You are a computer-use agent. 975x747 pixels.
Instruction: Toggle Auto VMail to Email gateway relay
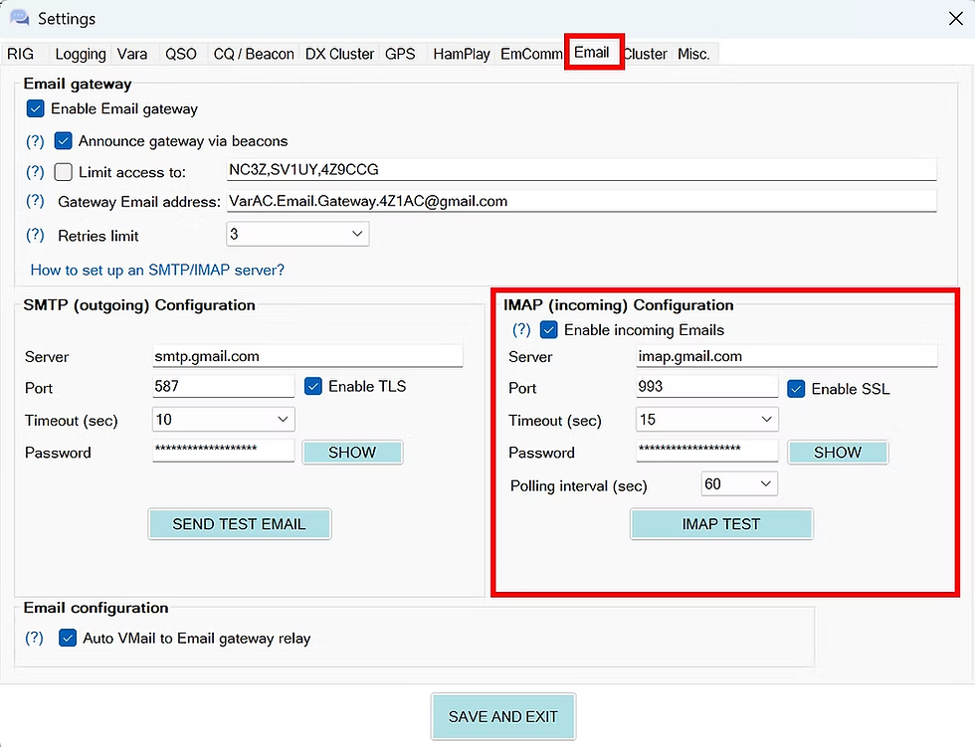[x=68, y=638]
